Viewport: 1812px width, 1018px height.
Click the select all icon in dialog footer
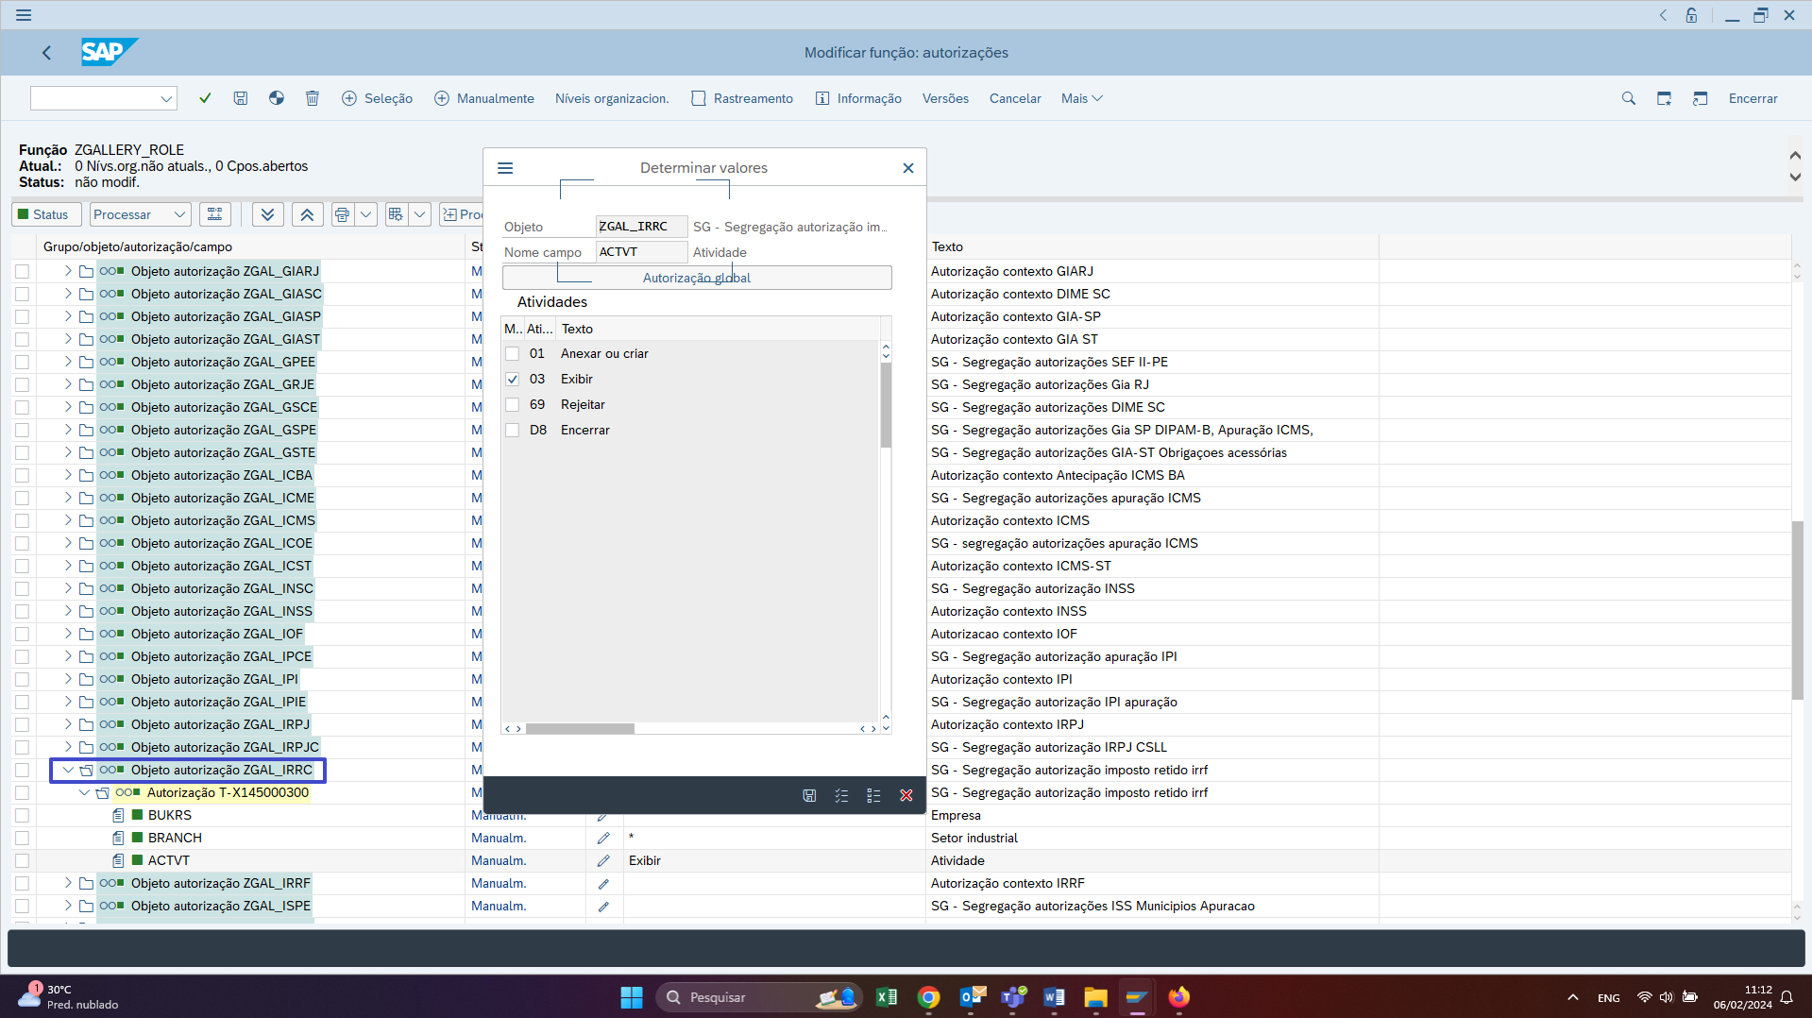click(x=841, y=796)
